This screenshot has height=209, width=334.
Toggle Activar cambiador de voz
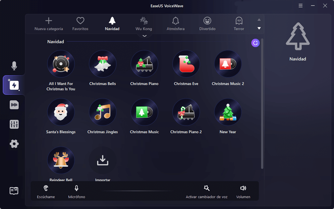pyautogui.click(x=206, y=191)
